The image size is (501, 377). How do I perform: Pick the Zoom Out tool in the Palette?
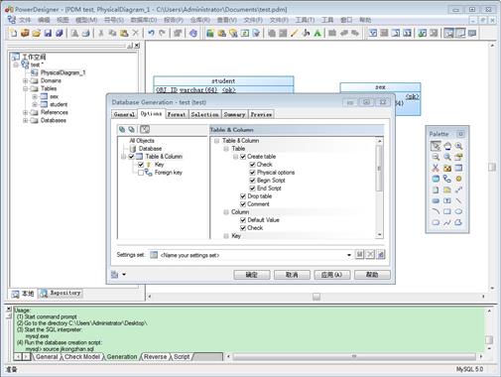tap(436, 157)
